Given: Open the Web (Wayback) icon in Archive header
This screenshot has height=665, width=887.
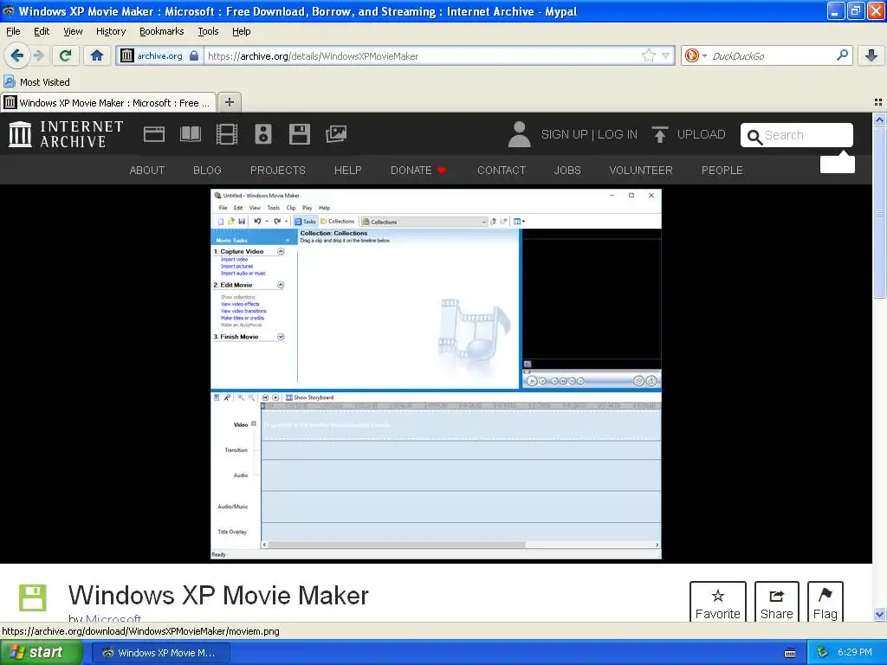Looking at the screenshot, I should tap(154, 134).
